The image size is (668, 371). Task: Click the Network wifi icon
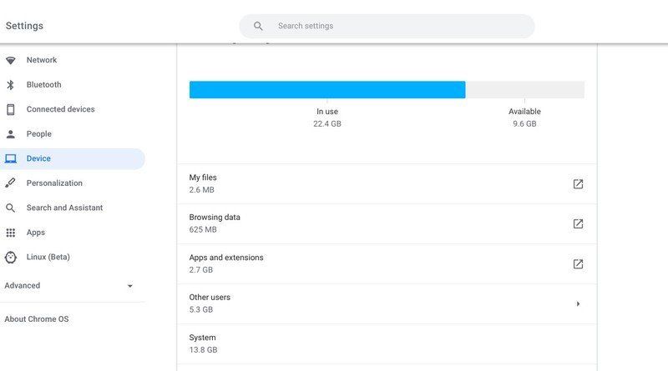click(x=11, y=60)
